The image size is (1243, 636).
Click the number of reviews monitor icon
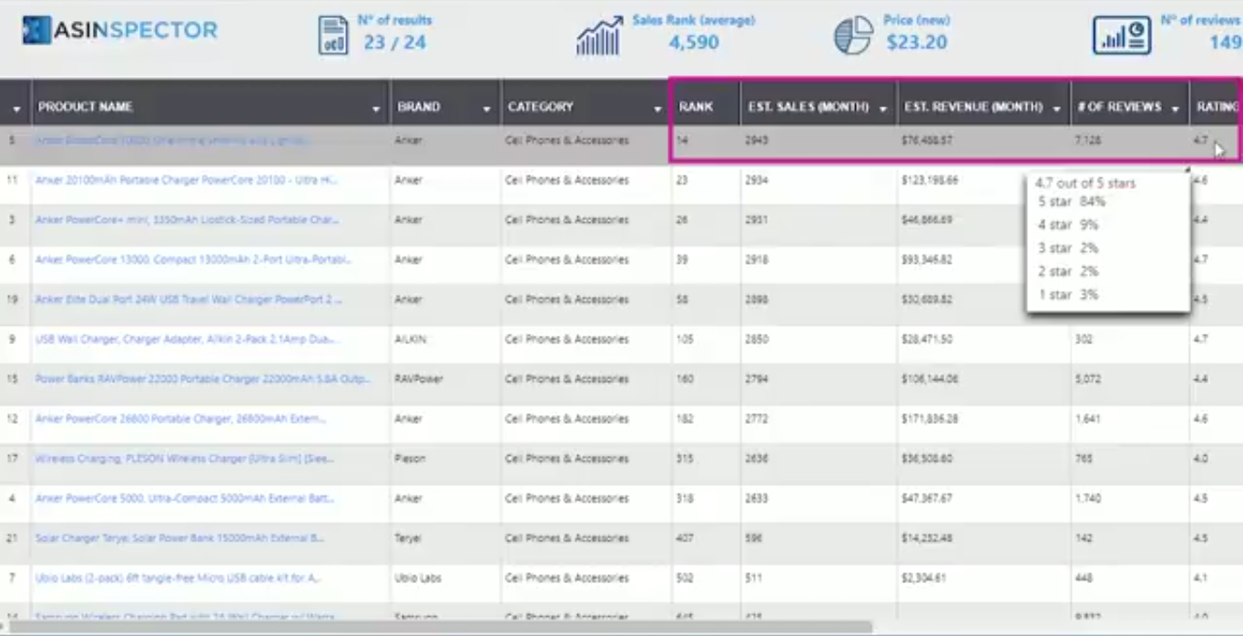pos(1122,35)
